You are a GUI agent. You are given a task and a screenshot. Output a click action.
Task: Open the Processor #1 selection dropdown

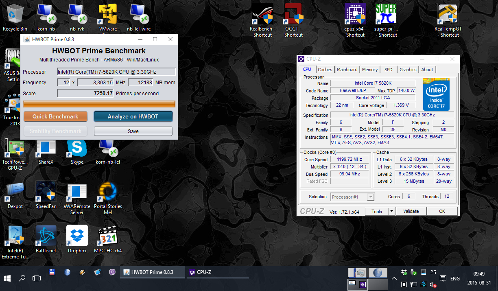(352, 197)
